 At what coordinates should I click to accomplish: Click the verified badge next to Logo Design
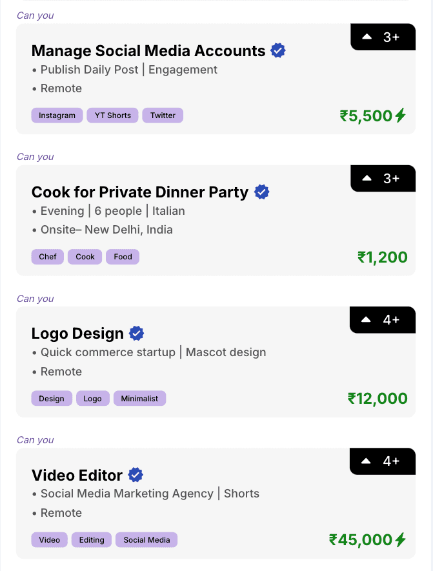pos(137,333)
